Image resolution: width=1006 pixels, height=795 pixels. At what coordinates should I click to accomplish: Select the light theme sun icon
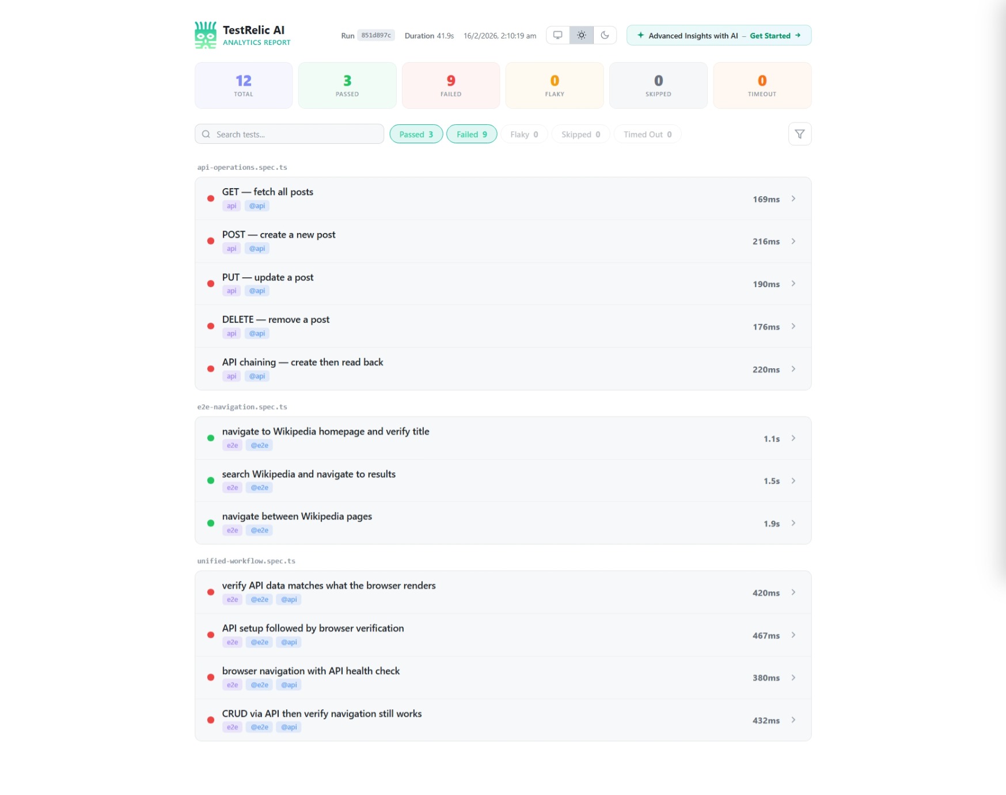pyautogui.click(x=581, y=35)
